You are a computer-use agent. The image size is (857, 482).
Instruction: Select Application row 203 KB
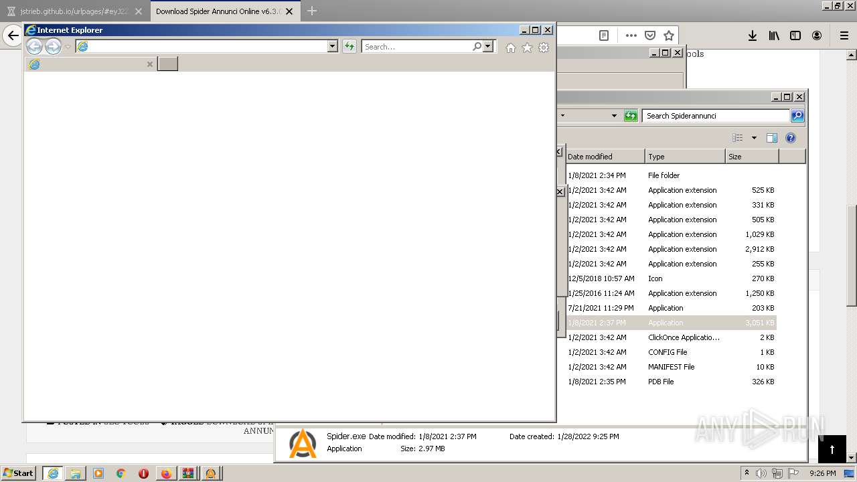[x=671, y=308]
